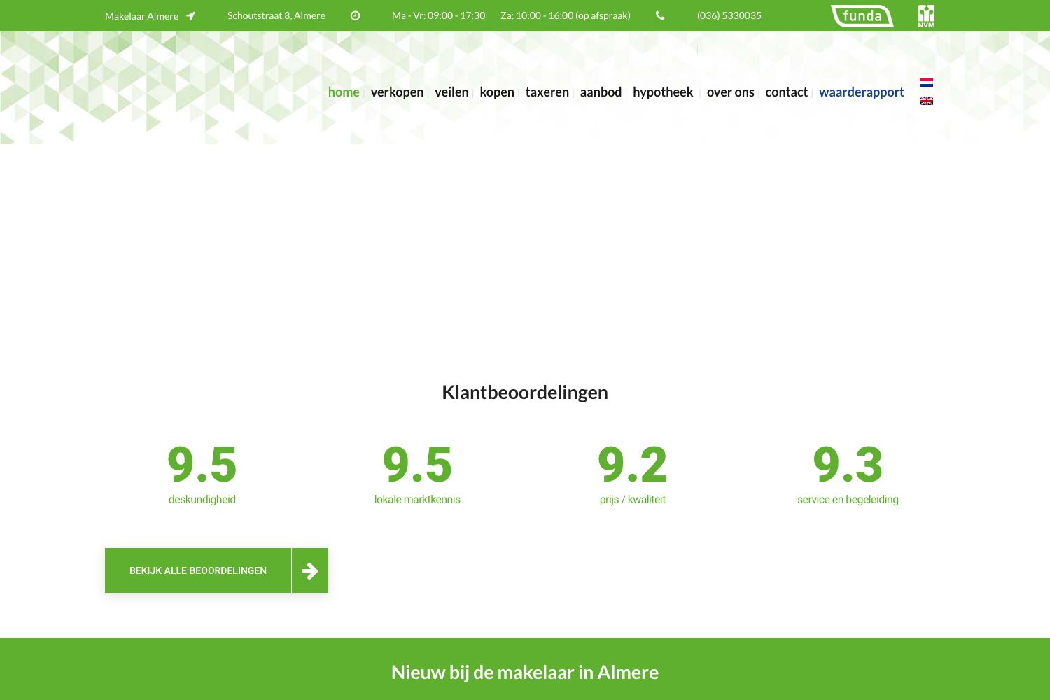Click the Za: 10:00 - 16:00 (op afspraak) text
This screenshot has height=700, width=1050.
click(566, 15)
